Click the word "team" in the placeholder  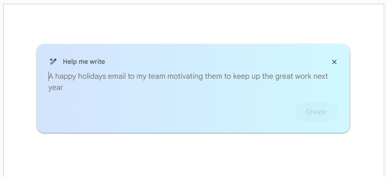click(x=157, y=76)
